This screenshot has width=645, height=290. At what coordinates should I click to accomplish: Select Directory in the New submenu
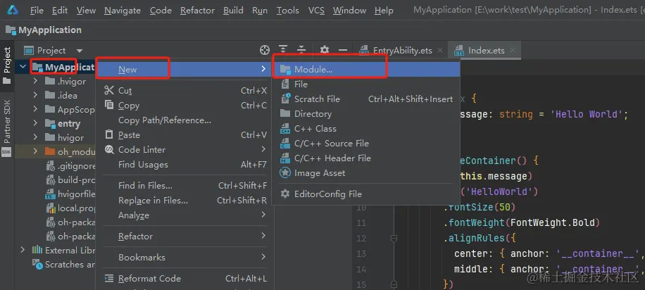[x=366, y=113]
